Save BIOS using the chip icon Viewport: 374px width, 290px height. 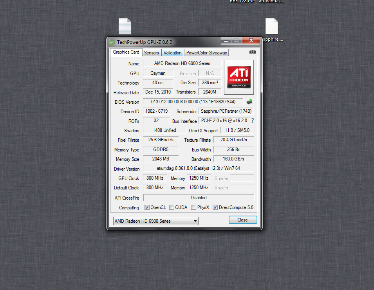[249, 102]
